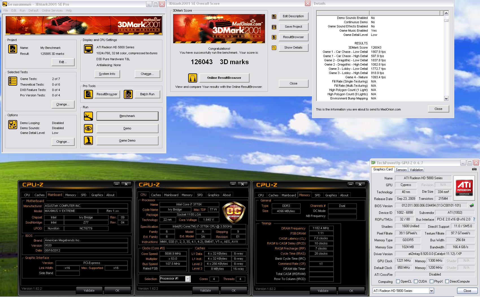Viewport: 480px width, 297px height.
Task: Open Caches tab in middle CPU-Z window
Action: [x=156, y=195]
